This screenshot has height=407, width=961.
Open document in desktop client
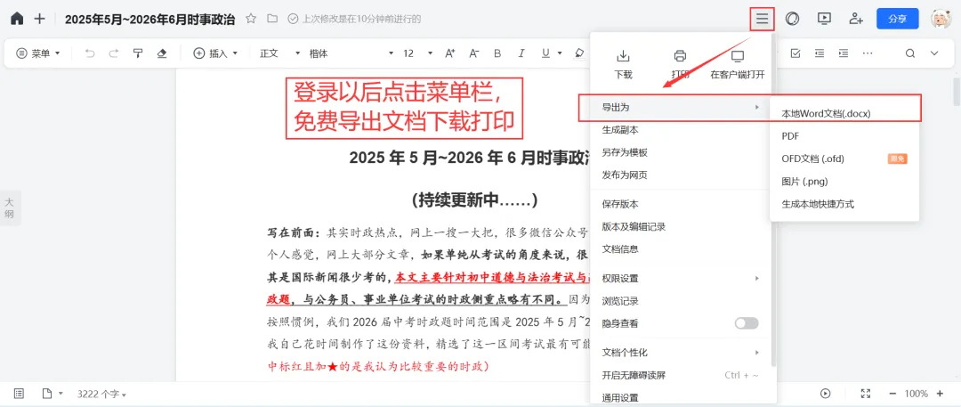tap(738, 64)
